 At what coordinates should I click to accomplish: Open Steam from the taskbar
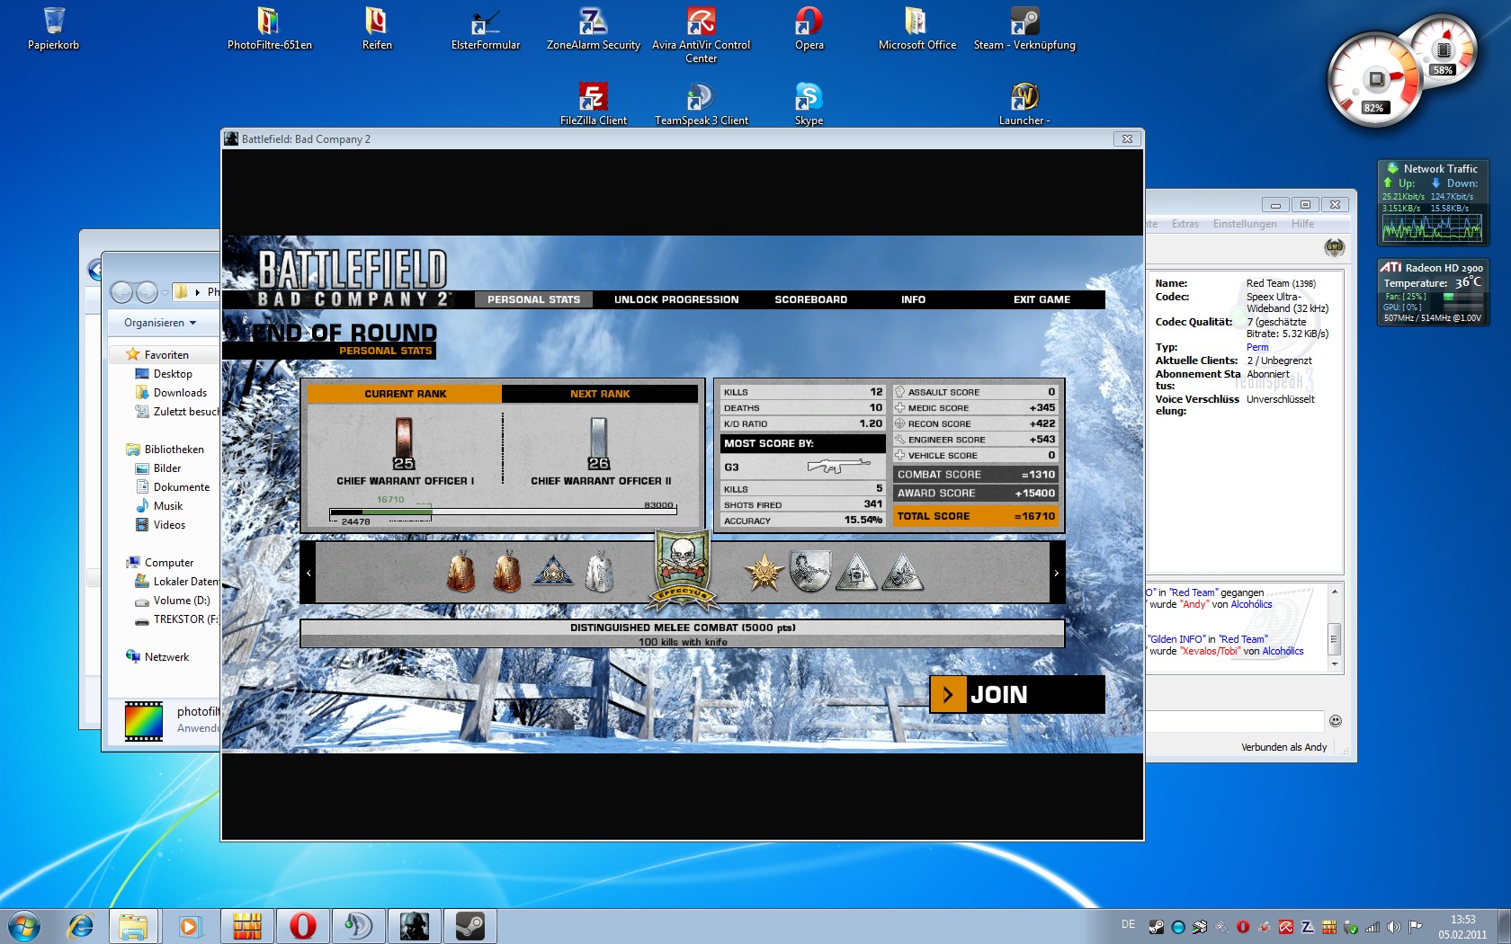pos(470,925)
